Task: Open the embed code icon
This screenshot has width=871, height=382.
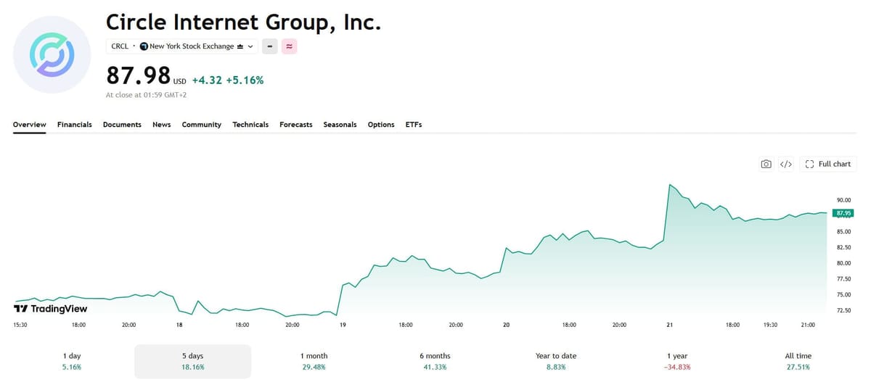Action: 785,164
